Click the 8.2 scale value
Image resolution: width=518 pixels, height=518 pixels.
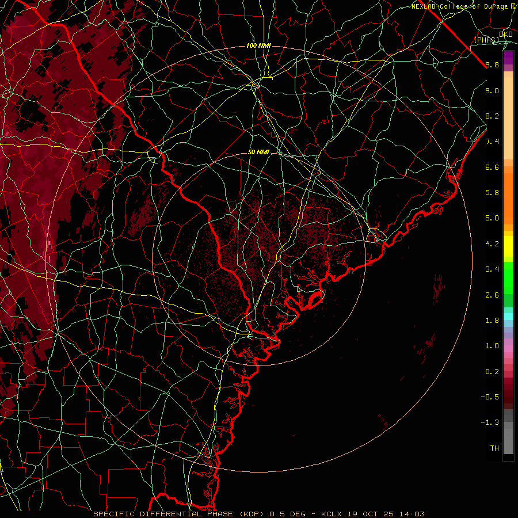point(492,116)
